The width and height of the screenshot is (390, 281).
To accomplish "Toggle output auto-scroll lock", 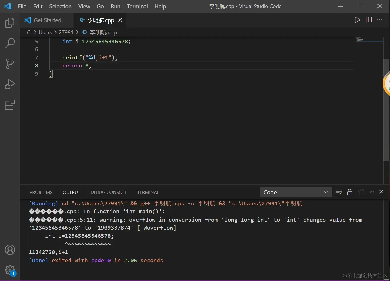I will [x=350, y=192].
